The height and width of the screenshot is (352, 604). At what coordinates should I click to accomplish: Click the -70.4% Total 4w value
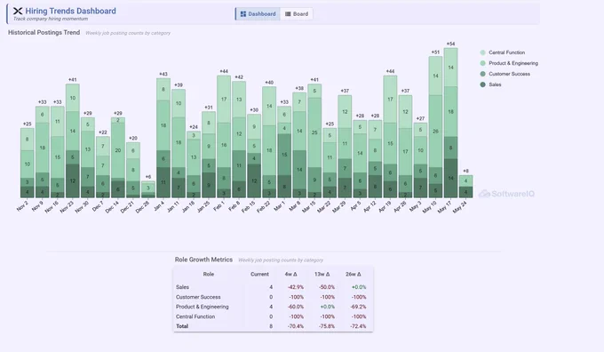point(296,326)
